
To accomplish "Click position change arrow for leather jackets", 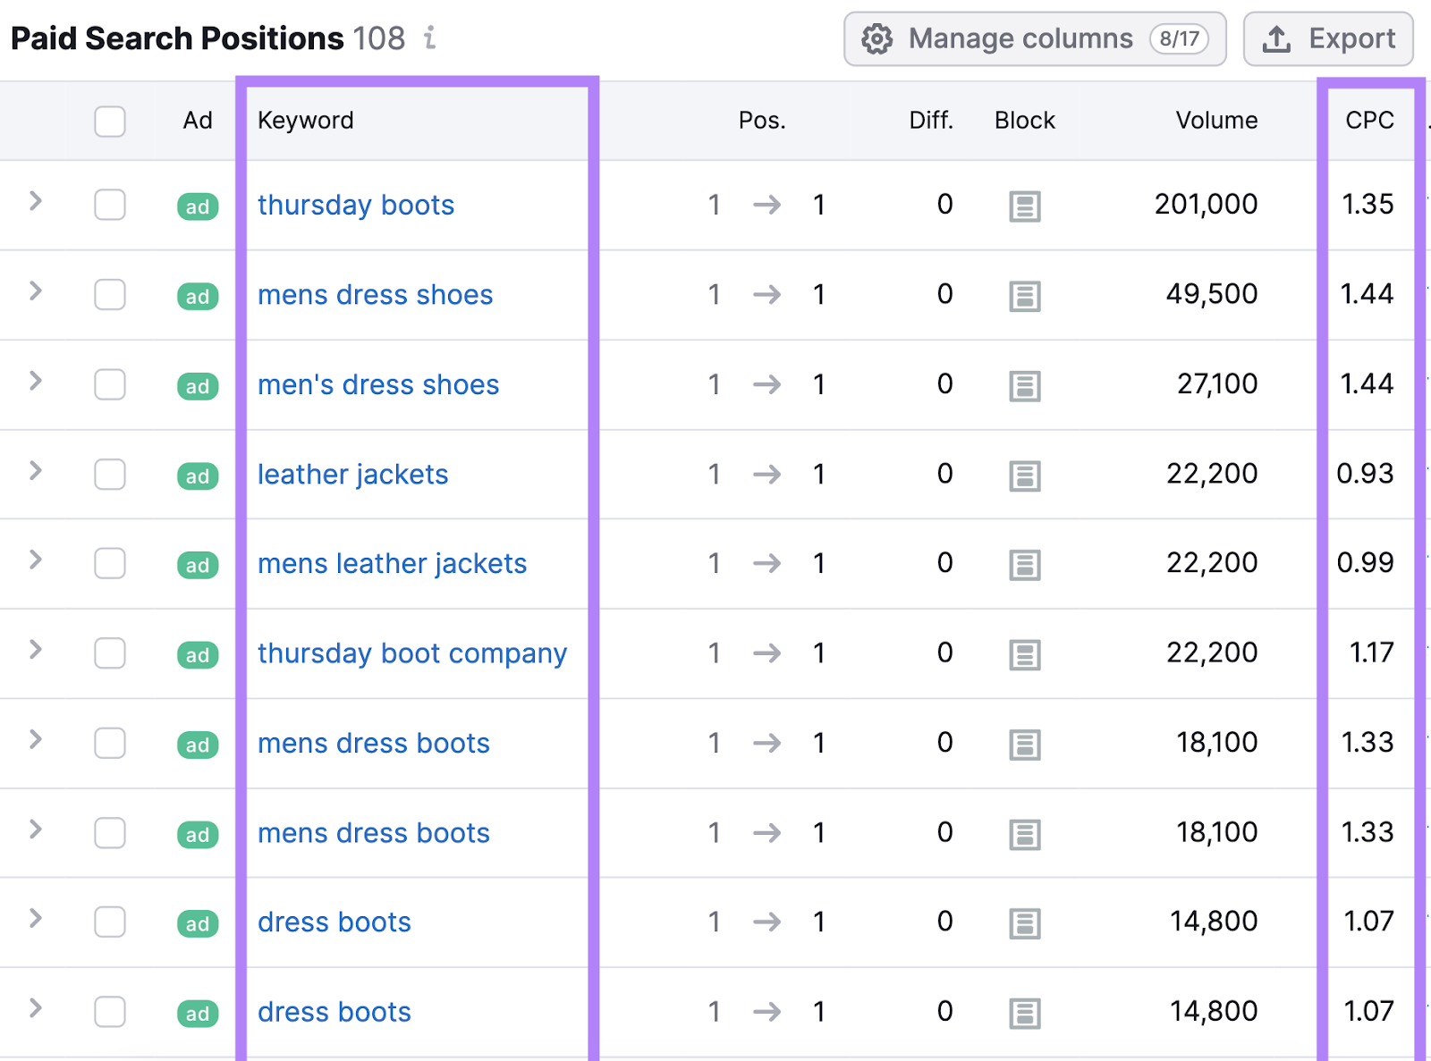I will coord(766,475).
